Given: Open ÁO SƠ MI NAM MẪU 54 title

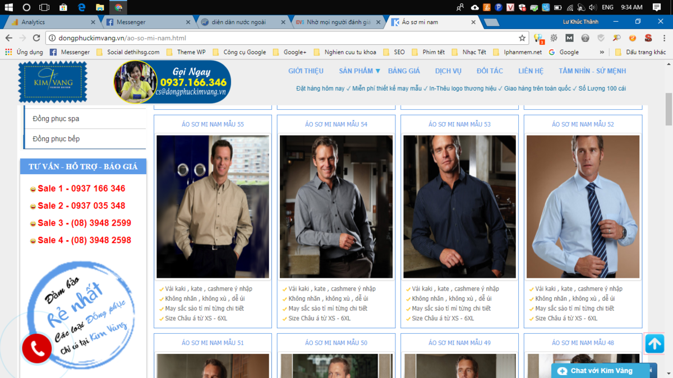Looking at the screenshot, I should pos(336,124).
